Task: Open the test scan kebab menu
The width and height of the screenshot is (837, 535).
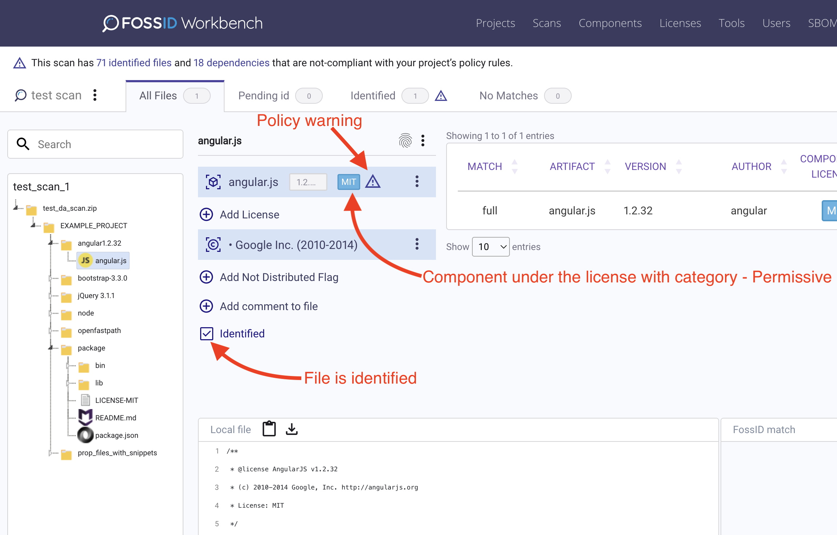Action: tap(95, 95)
